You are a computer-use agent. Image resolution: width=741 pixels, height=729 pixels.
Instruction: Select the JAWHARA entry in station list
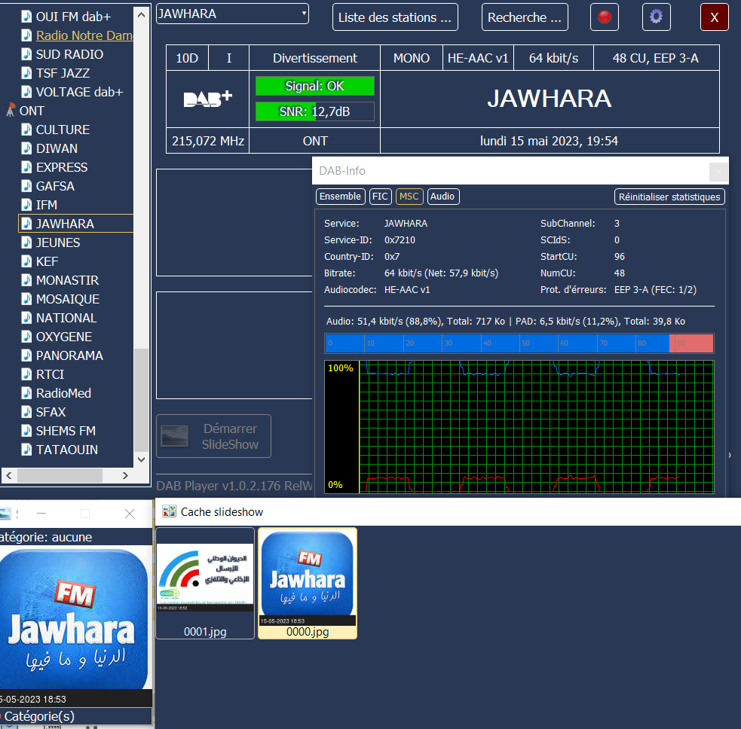(75, 224)
